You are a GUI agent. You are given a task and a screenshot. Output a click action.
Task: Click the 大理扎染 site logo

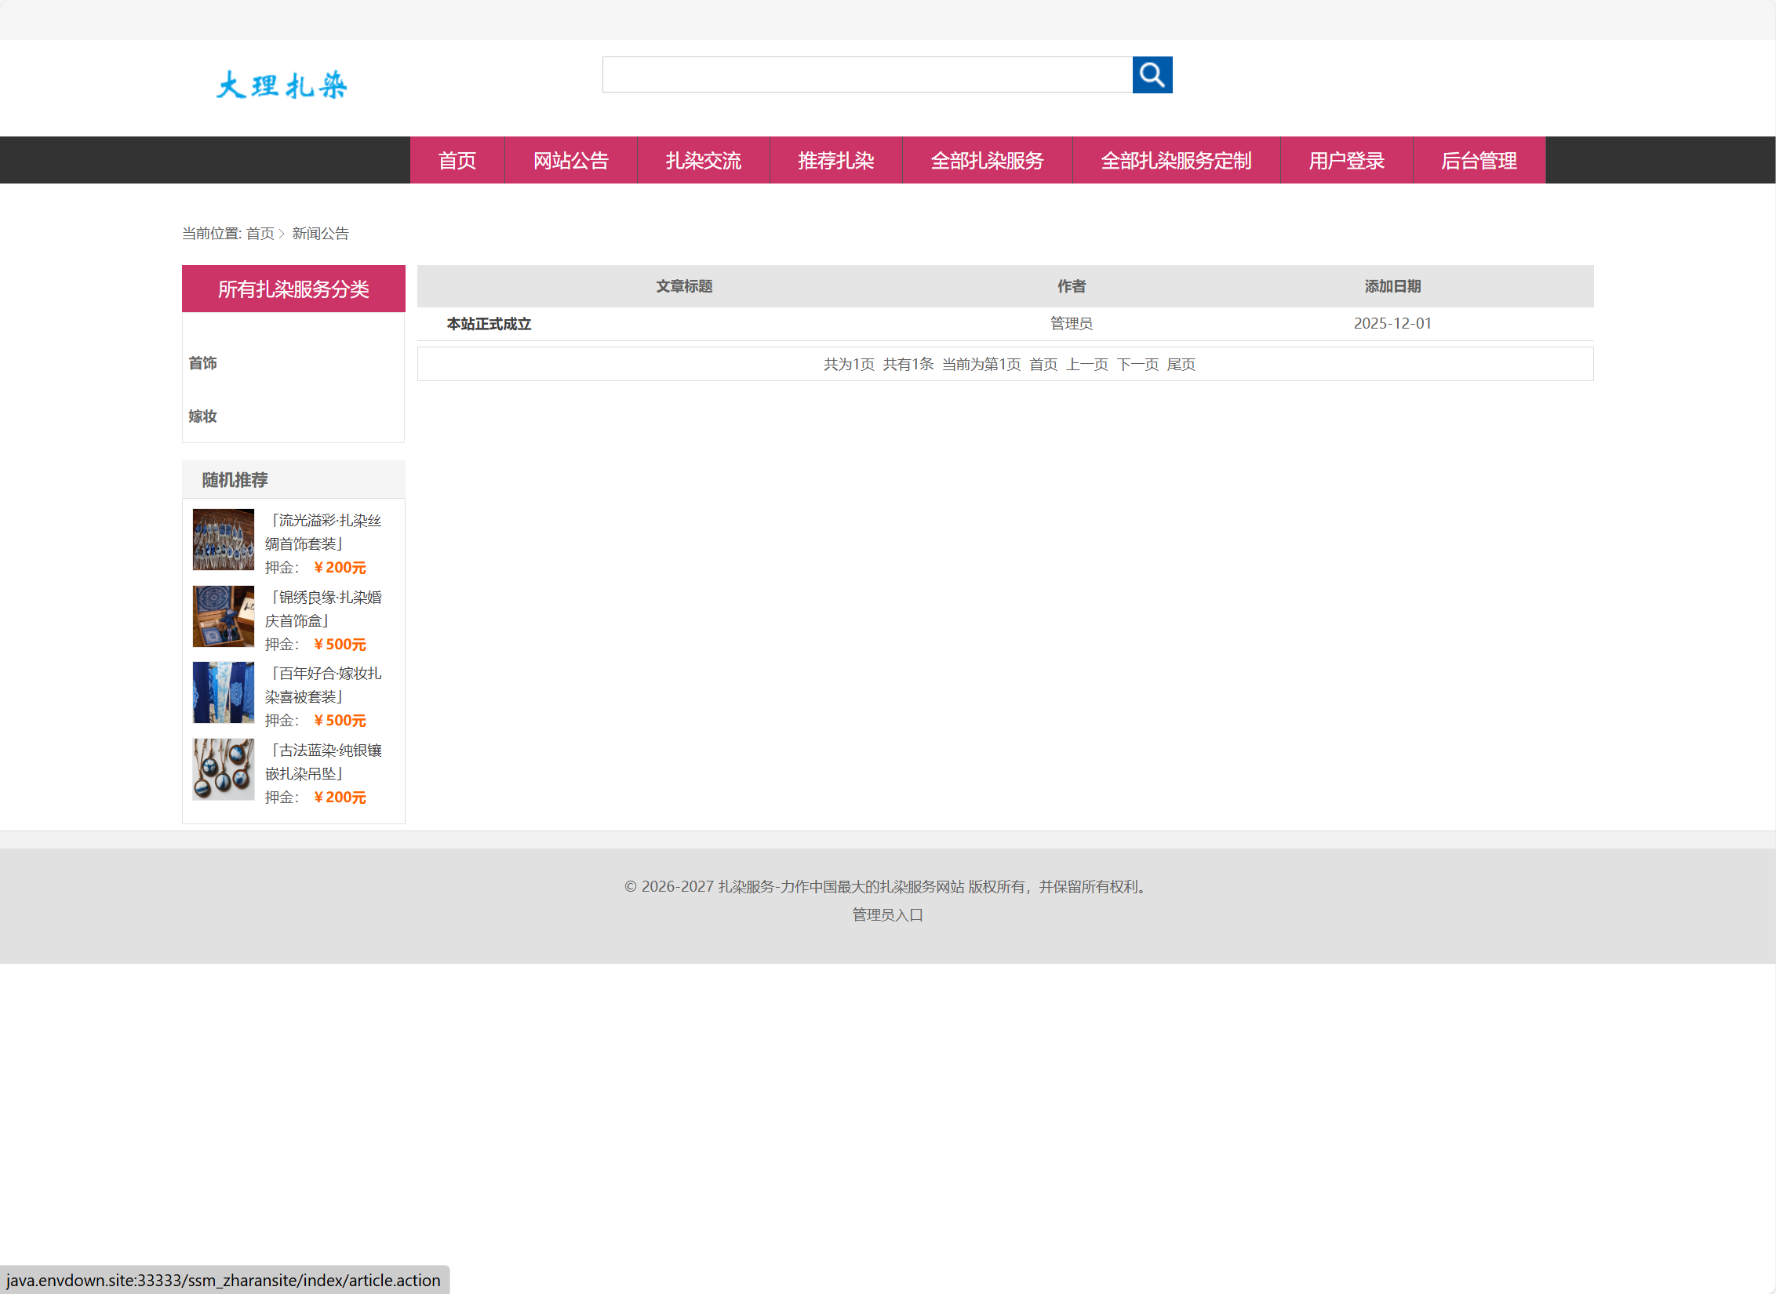tap(281, 85)
